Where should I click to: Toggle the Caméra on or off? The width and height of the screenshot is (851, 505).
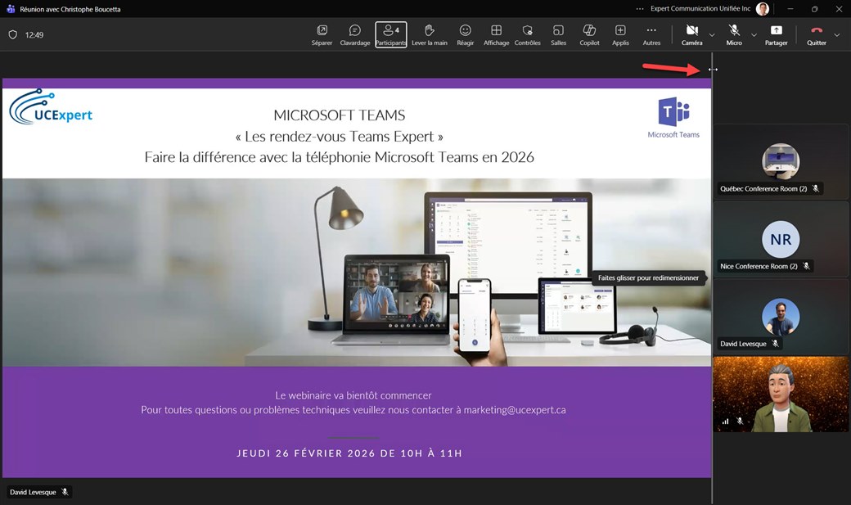691,34
